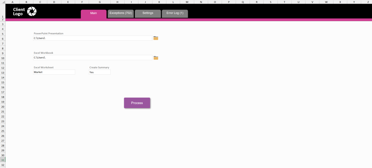This screenshot has height=168, width=372.
Task: Click the 'PowerPoint Presentation' label
Action: (x=49, y=33)
